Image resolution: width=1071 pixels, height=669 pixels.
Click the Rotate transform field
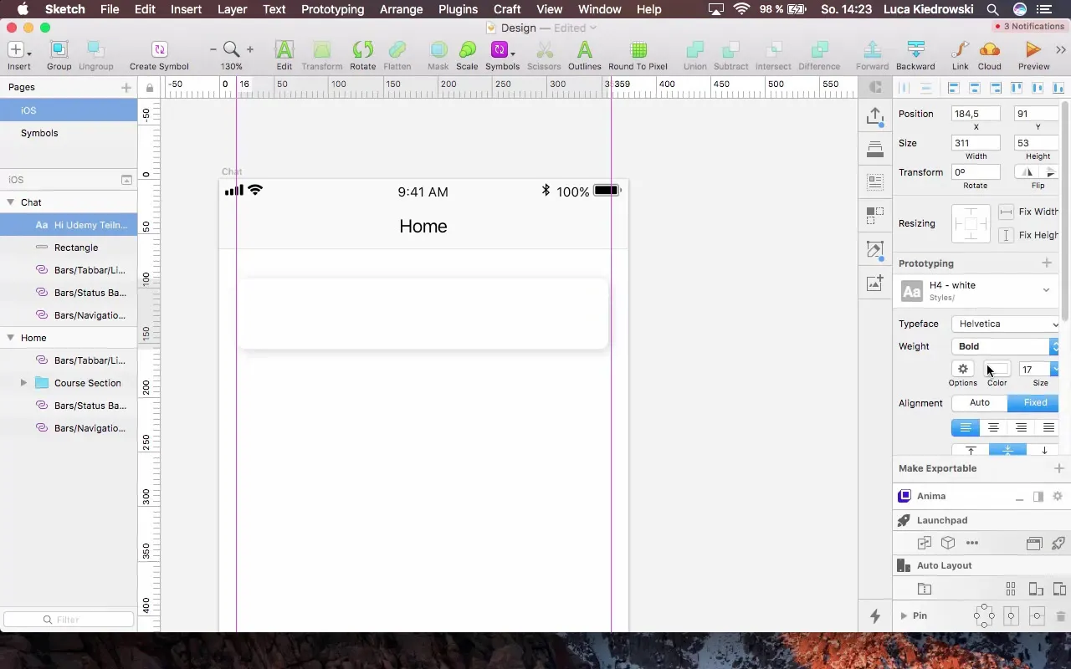[x=976, y=172]
